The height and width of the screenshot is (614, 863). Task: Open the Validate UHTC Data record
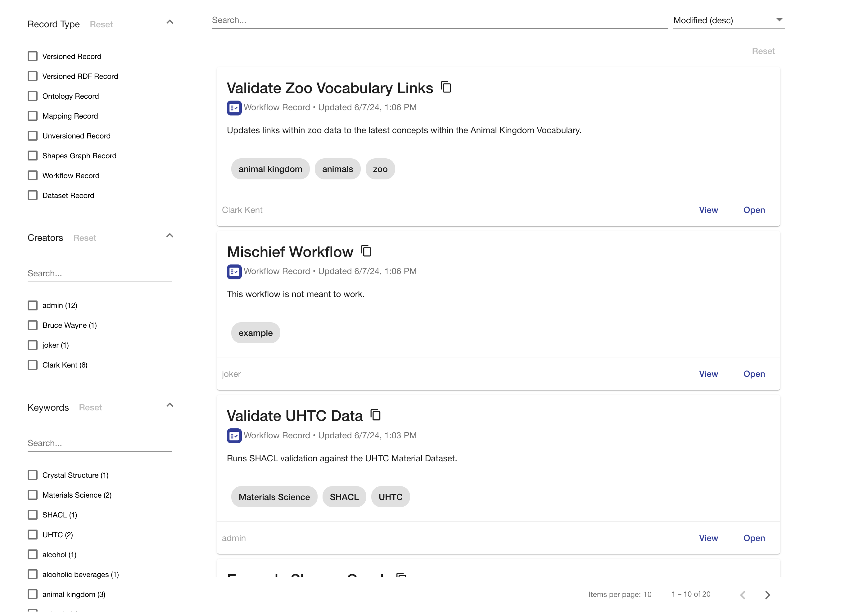pyautogui.click(x=754, y=538)
